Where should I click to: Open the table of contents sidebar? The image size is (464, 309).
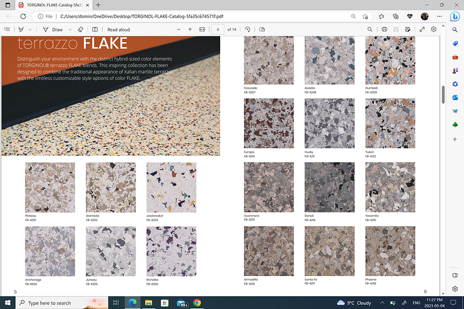pyautogui.click(x=7, y=30)
